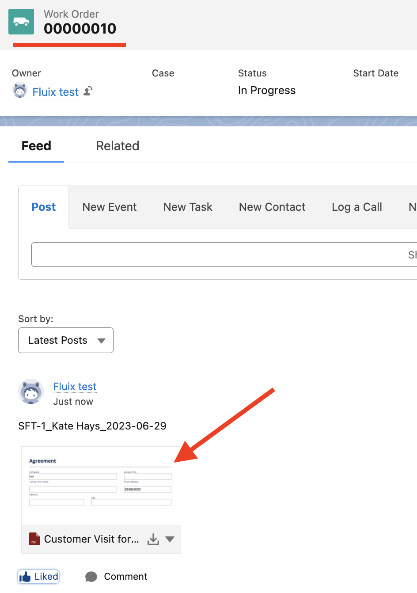Viewport: 417px width, 593px height.
Task: Switch to the Related tab
Action: pyautogui.click(x=118, y=146)
